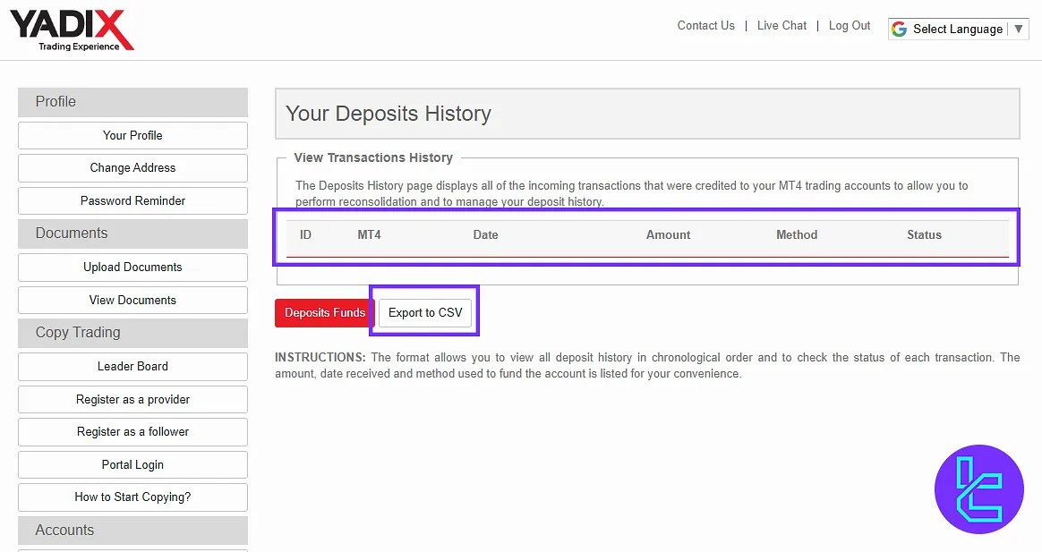This screenshot has height=552, width=1042.
Task: Click the Google icon in language selector
Action: click(x=899, y=30)
